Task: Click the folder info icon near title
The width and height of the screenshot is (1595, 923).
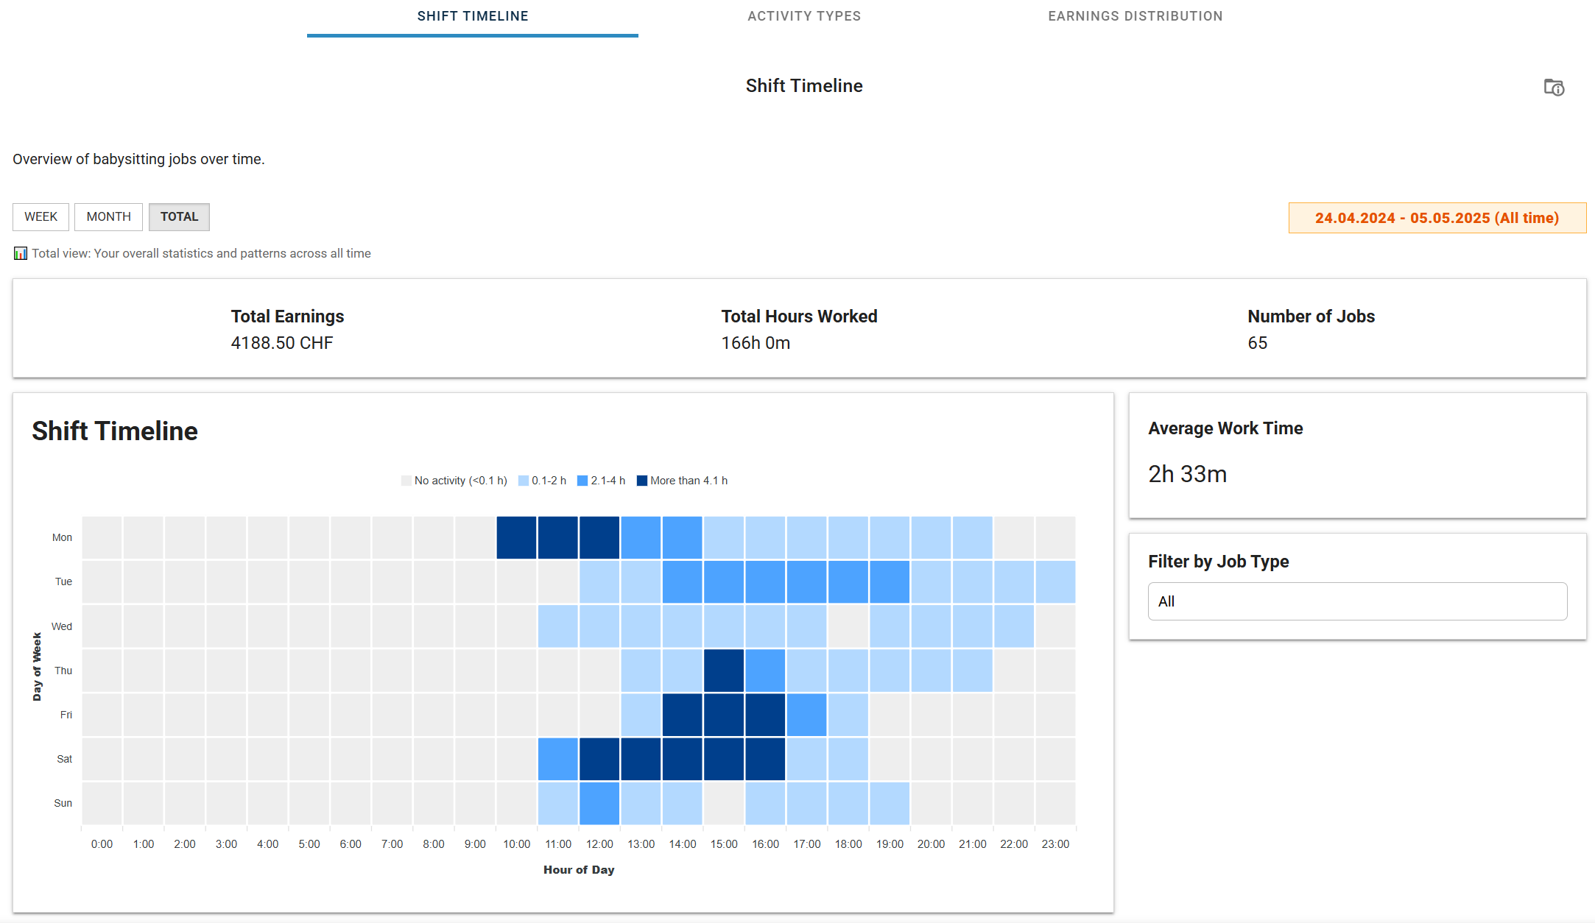Action: click(1554, 88)
